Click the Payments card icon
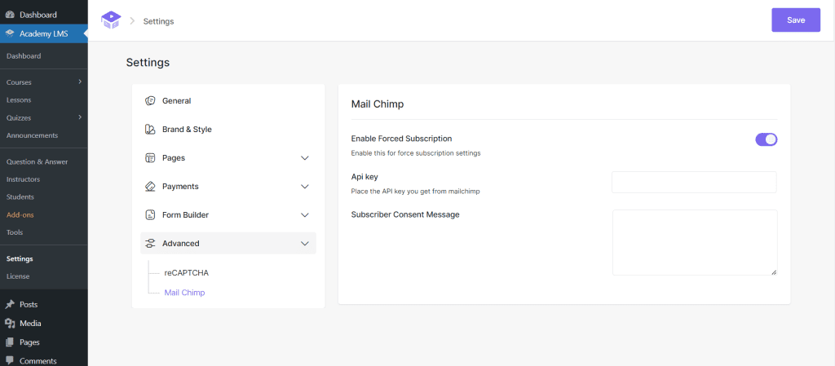The width and height of the screenshot is (835, 366). (150, 186)
